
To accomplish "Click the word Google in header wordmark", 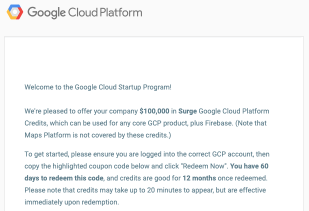I will click(46, 12).
